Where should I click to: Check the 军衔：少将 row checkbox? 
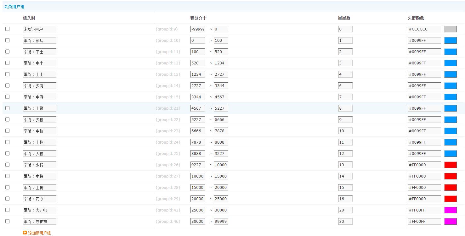coord(8,165)
